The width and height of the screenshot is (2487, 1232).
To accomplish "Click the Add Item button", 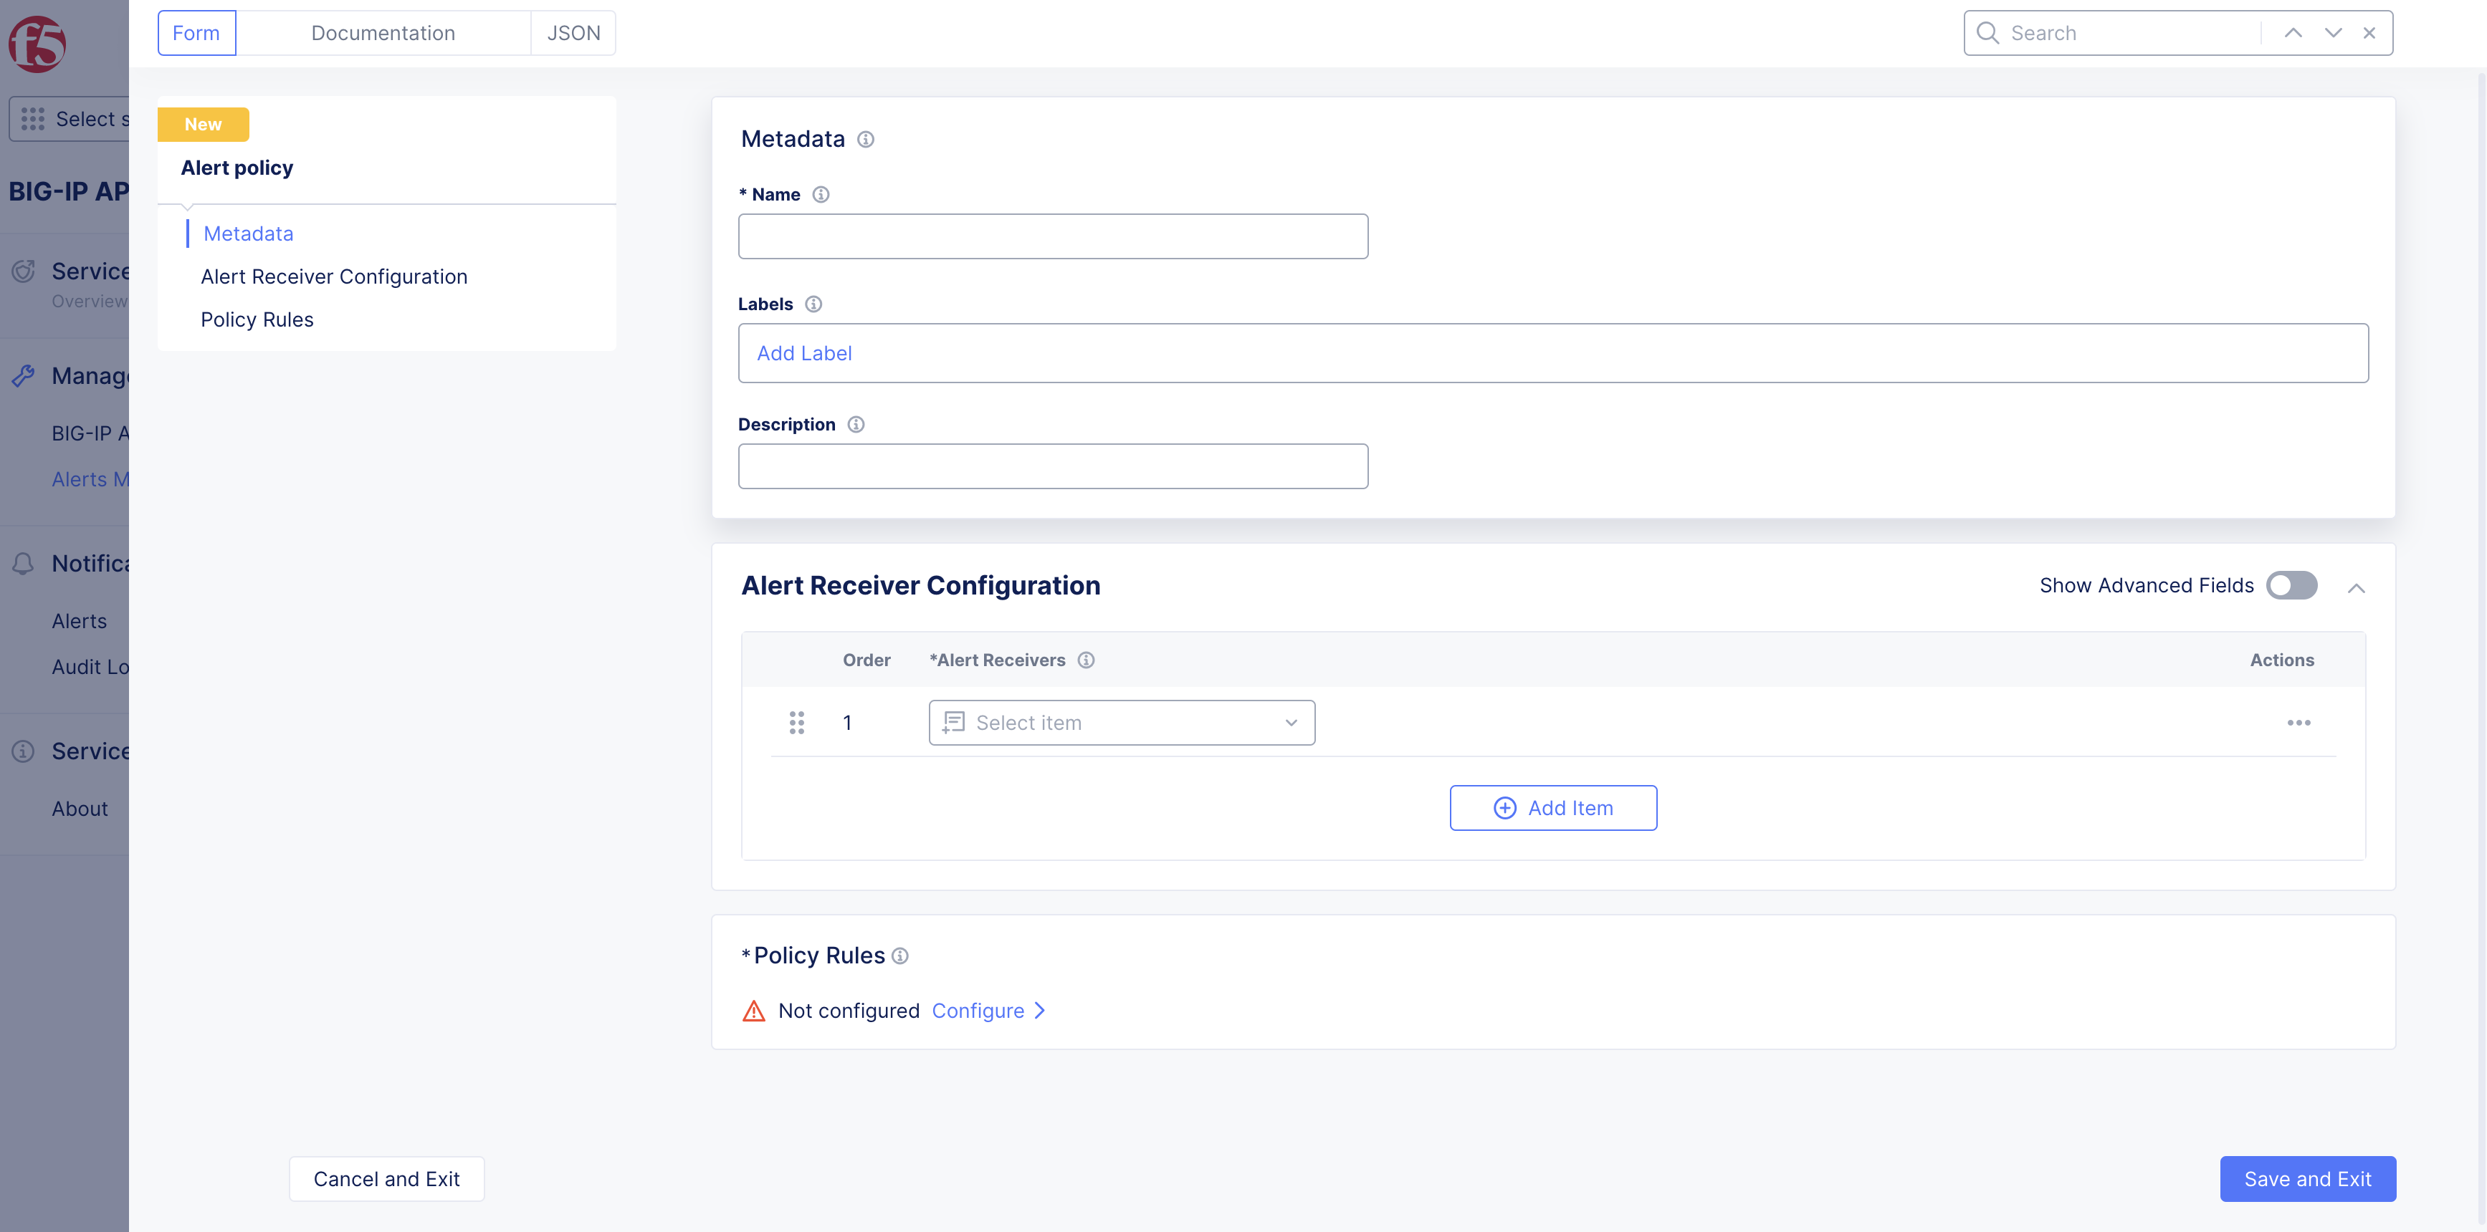I will [1552, 807].
